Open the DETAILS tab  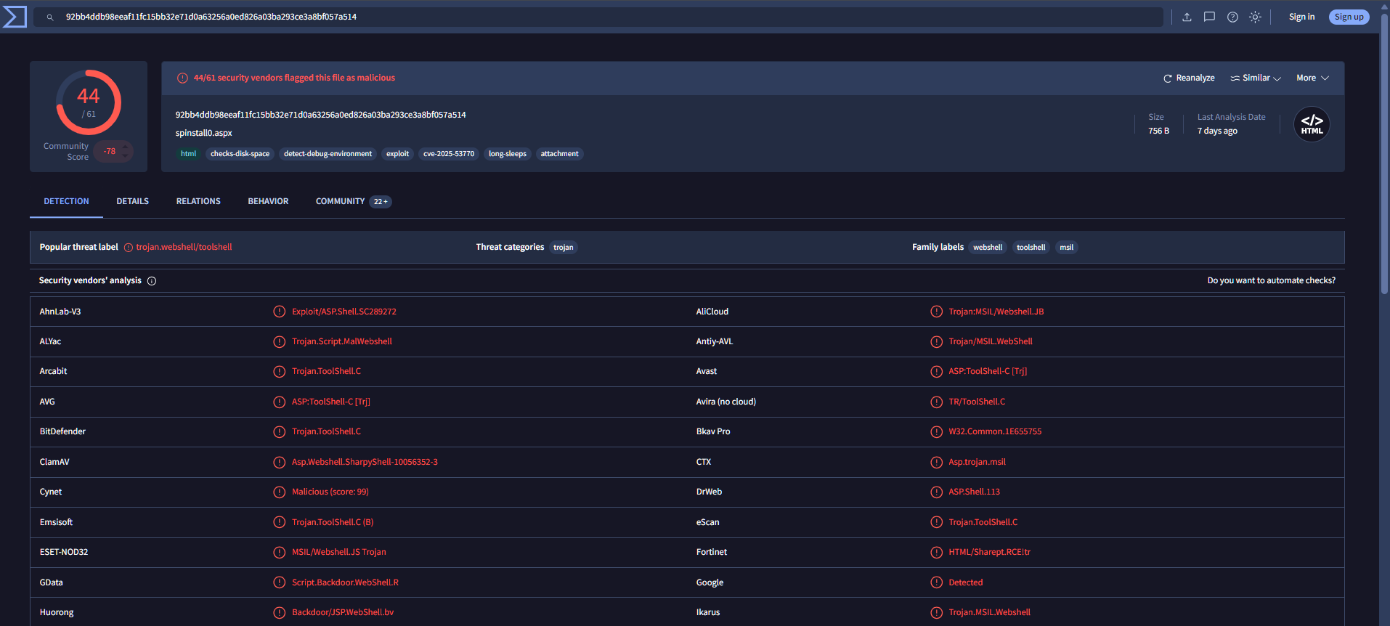tap(132, 201)
